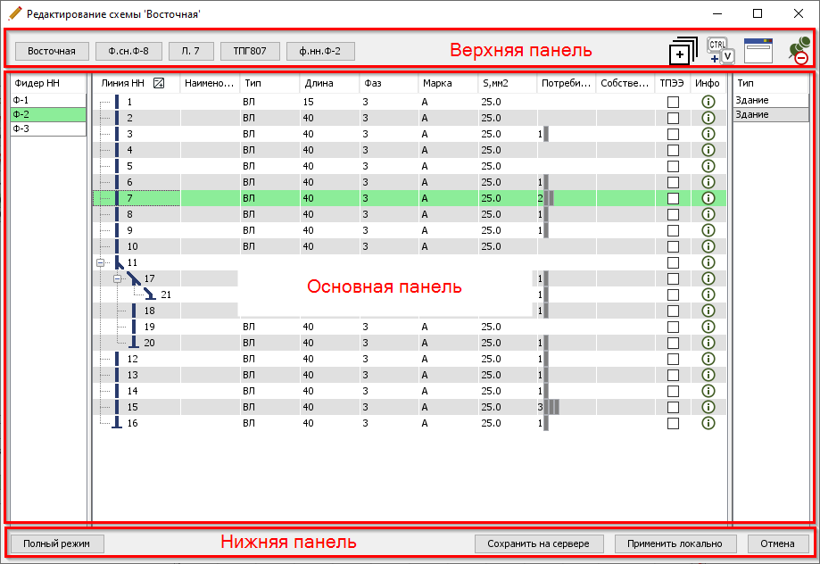The width and height of the screenshot is (820, 564).
Task: Select line 10 in the tree
Action: click(132, 246)
